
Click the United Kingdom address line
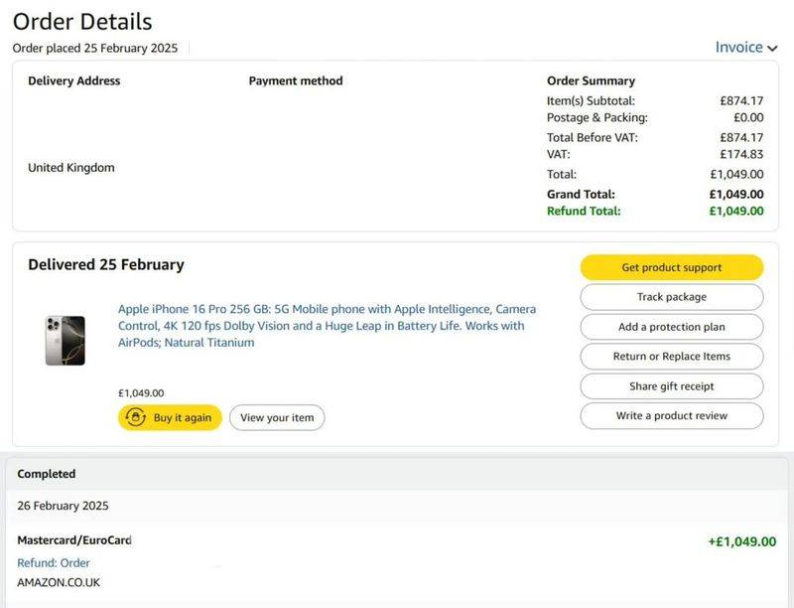(70, 168)
